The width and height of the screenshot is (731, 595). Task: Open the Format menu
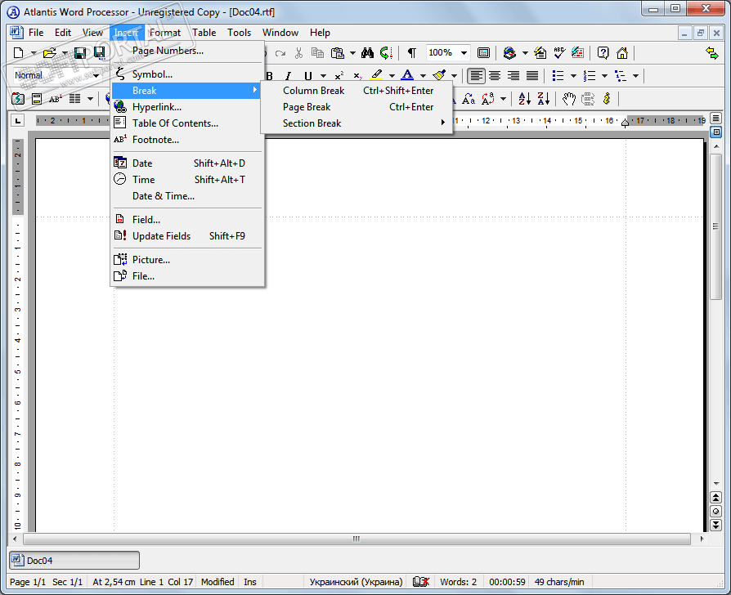tap(165, 33)
